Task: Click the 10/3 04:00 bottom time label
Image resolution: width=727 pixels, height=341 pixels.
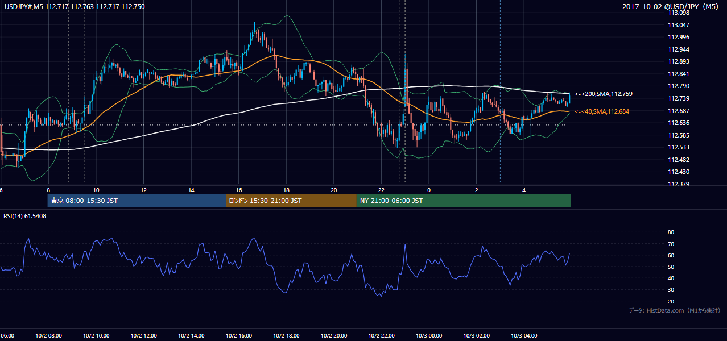Action: click(x=524, y=336)
